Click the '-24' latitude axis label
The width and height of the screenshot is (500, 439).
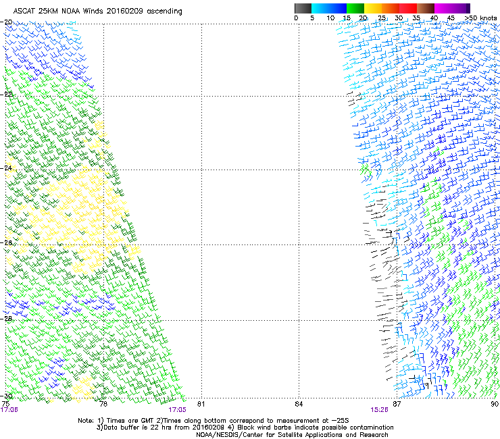6,168
